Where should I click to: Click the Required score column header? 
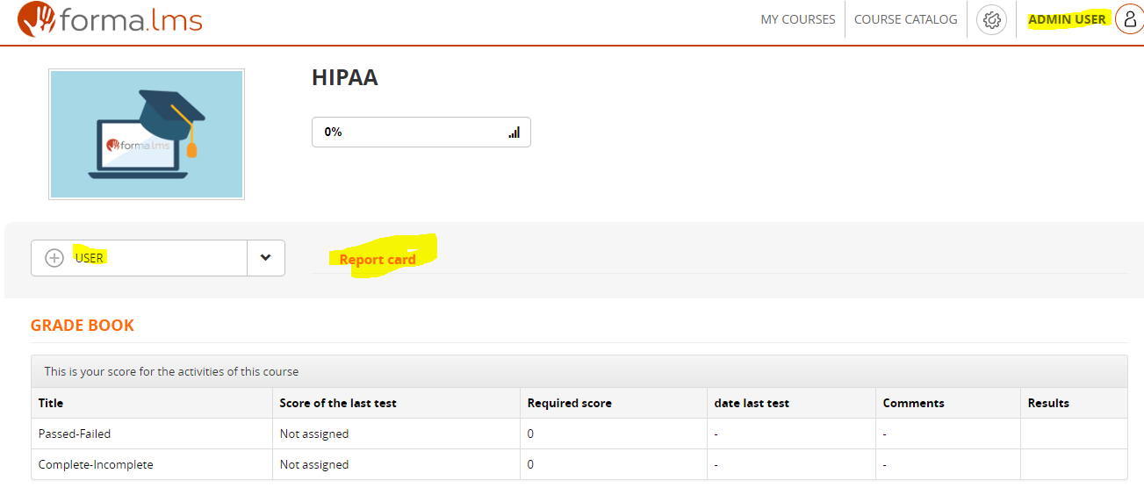[x=569, y=403]
